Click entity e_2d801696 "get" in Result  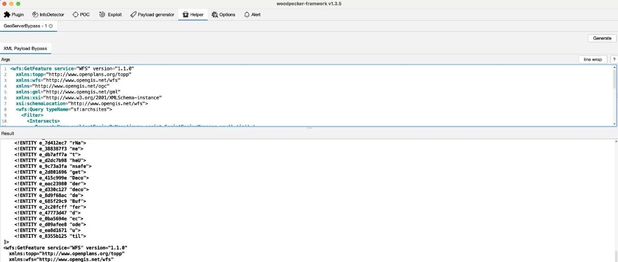(x=50, y=172)
